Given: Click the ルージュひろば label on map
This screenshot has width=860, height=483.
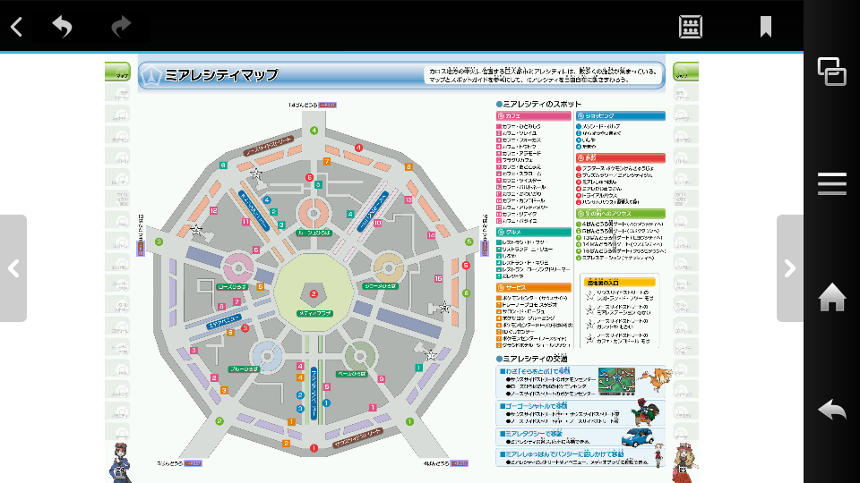Looking at the screenshot, I should coord(314,233).
